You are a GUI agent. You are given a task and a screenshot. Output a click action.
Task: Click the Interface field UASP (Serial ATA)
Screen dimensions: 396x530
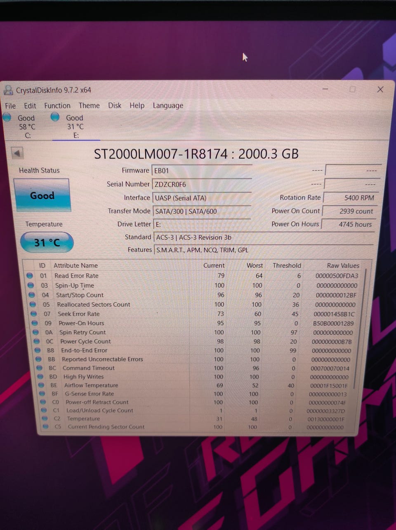202,198
